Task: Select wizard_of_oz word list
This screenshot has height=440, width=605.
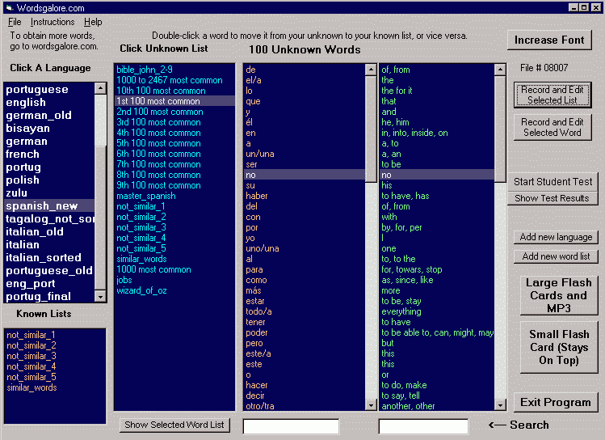Action: pos(174,290)
